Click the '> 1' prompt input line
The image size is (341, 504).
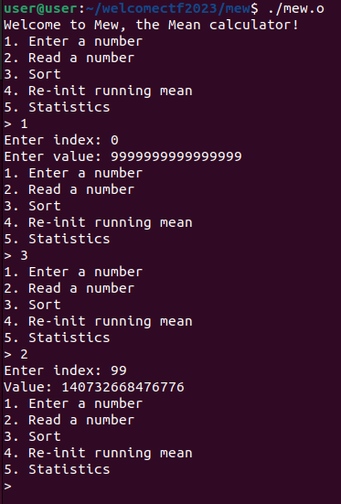16,123
